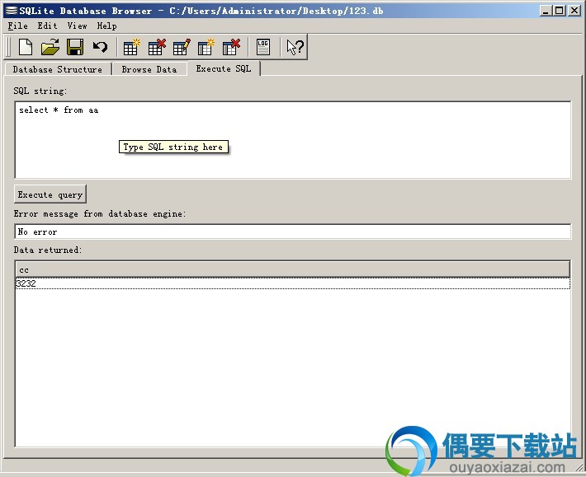Close the SQLite Database Browser window

pyautogui.click(x=574, y=11)
